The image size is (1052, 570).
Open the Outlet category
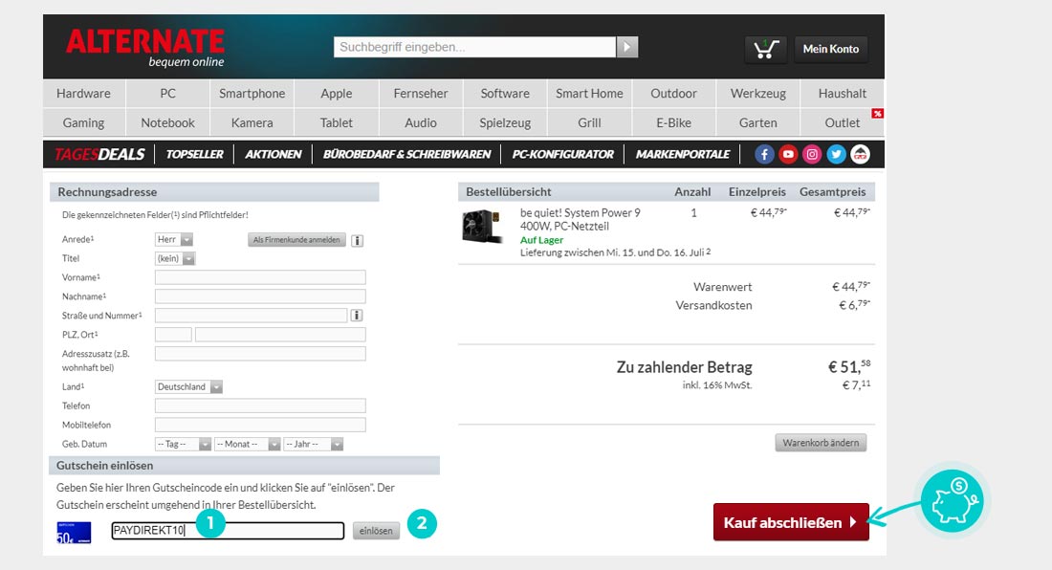pos(842,122)
